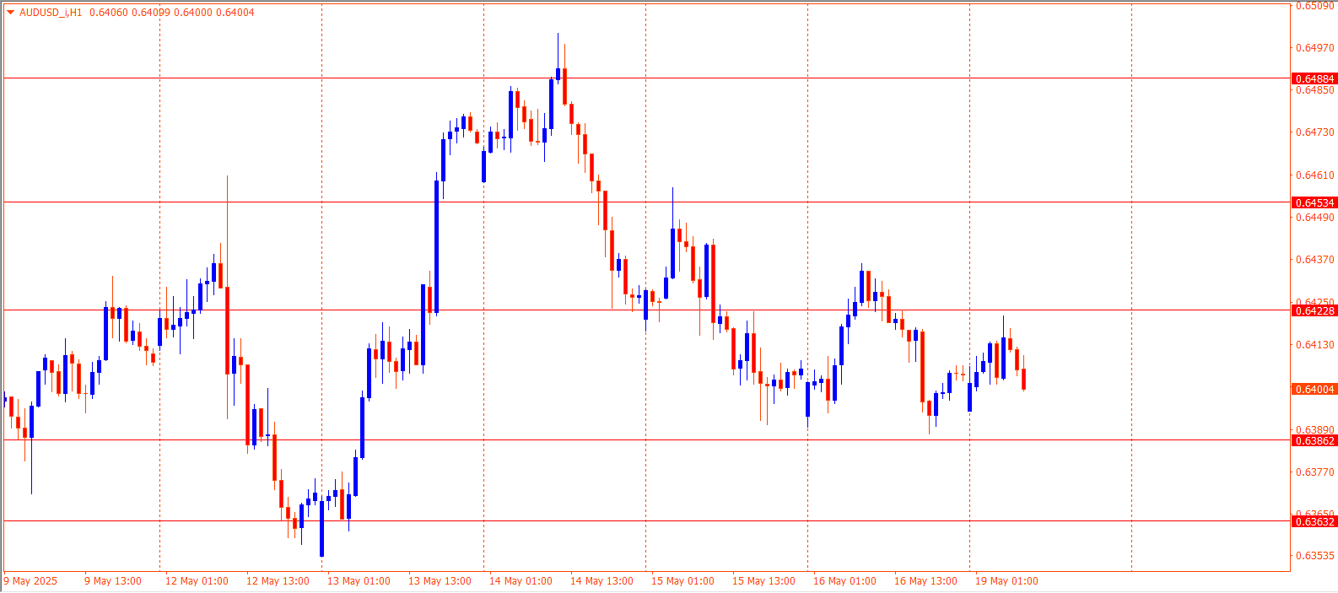This screenshot has height=593, width=1338.
Task: Click the 0.64610 price scale label
Action: (x=1315, y=175)
